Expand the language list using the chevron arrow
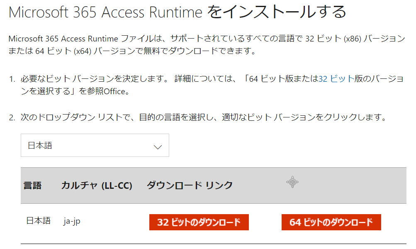The image size is (416, 249). [x=157, y=146]
